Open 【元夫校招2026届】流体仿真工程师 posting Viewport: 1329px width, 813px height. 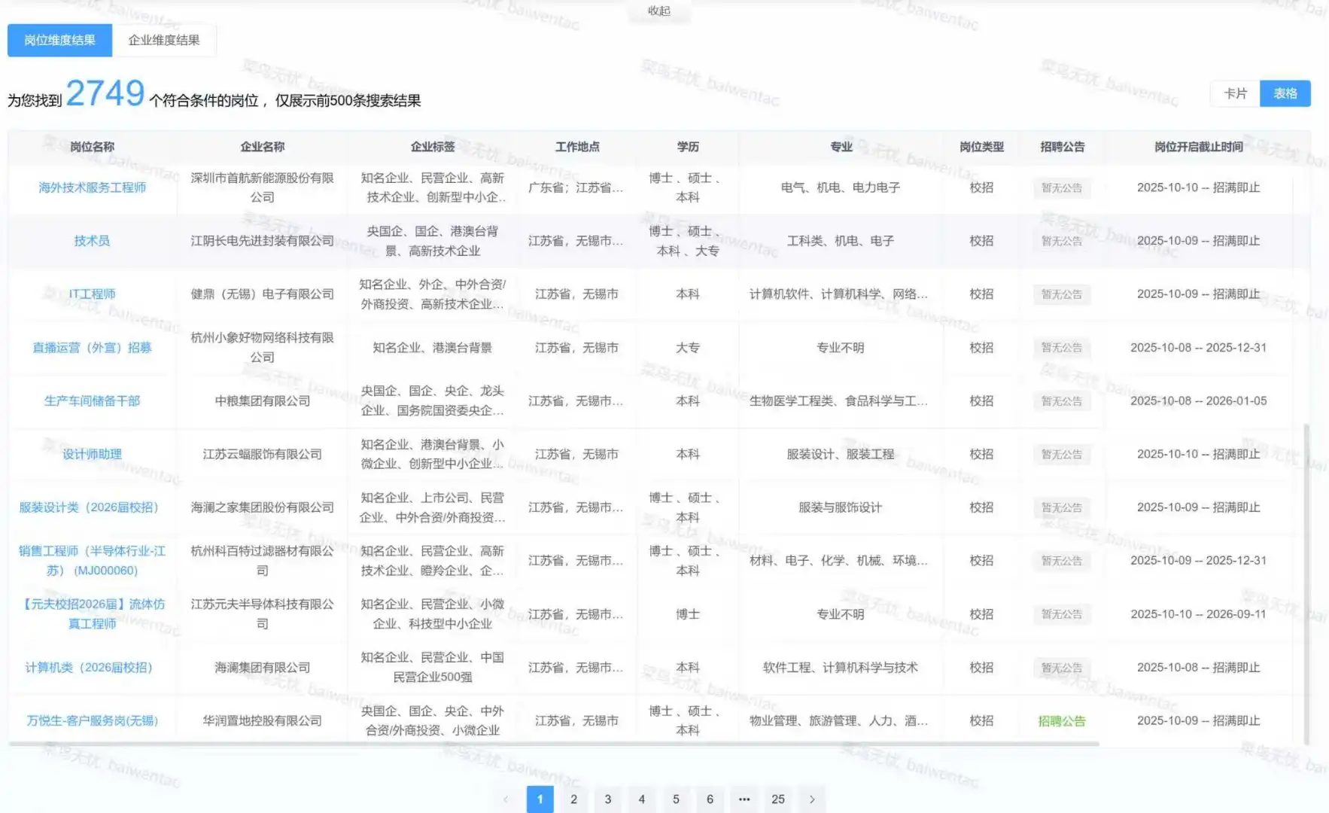point(91,614)
